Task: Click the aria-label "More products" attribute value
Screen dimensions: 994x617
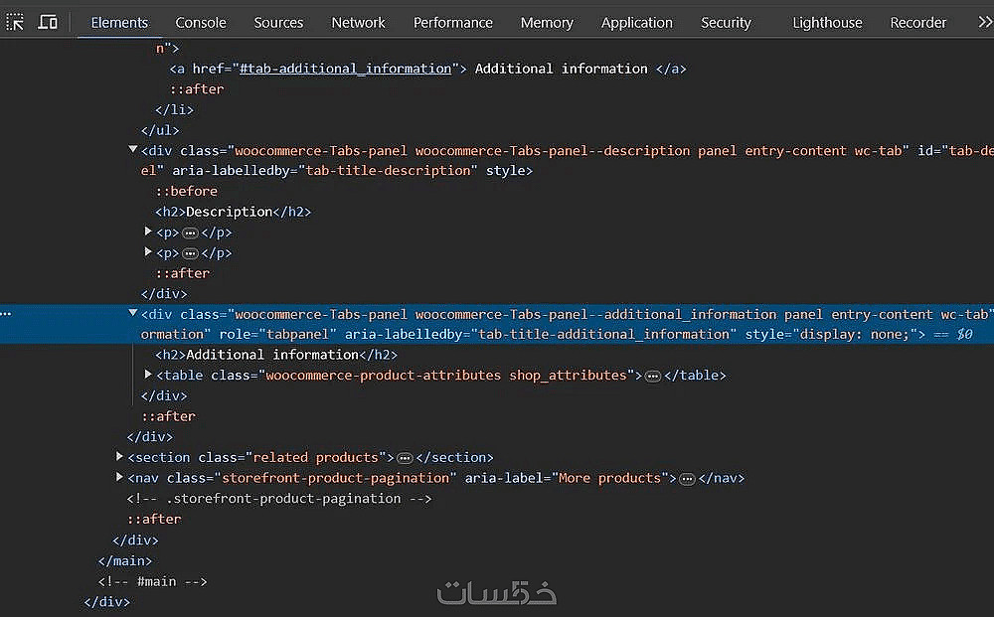Action: [x=610, y=478]
